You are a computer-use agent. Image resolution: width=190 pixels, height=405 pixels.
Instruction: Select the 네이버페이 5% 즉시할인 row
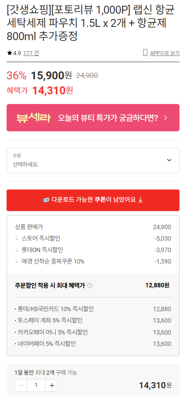click(93, 344)
